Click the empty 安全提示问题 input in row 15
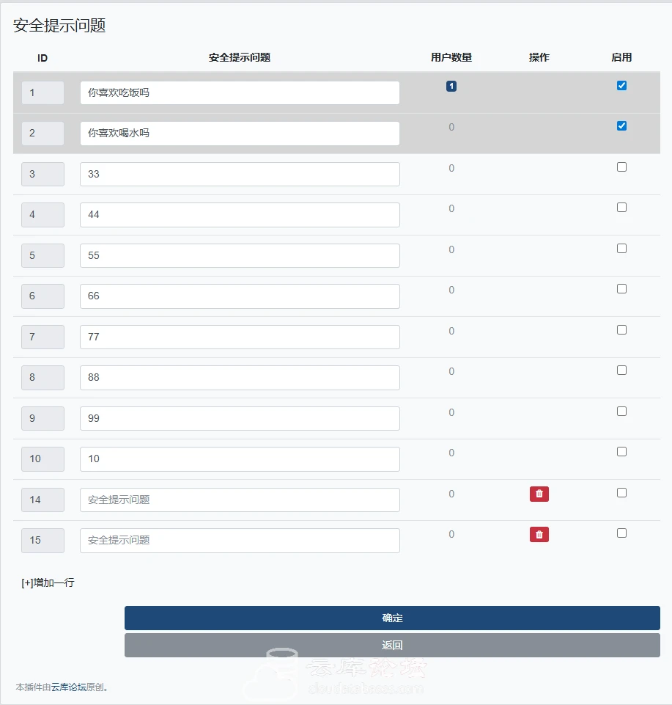Viewport: 672px width, 705px height. click(239, 541)
